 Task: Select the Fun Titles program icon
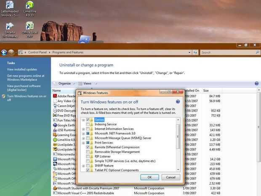(x=55, y=120)
